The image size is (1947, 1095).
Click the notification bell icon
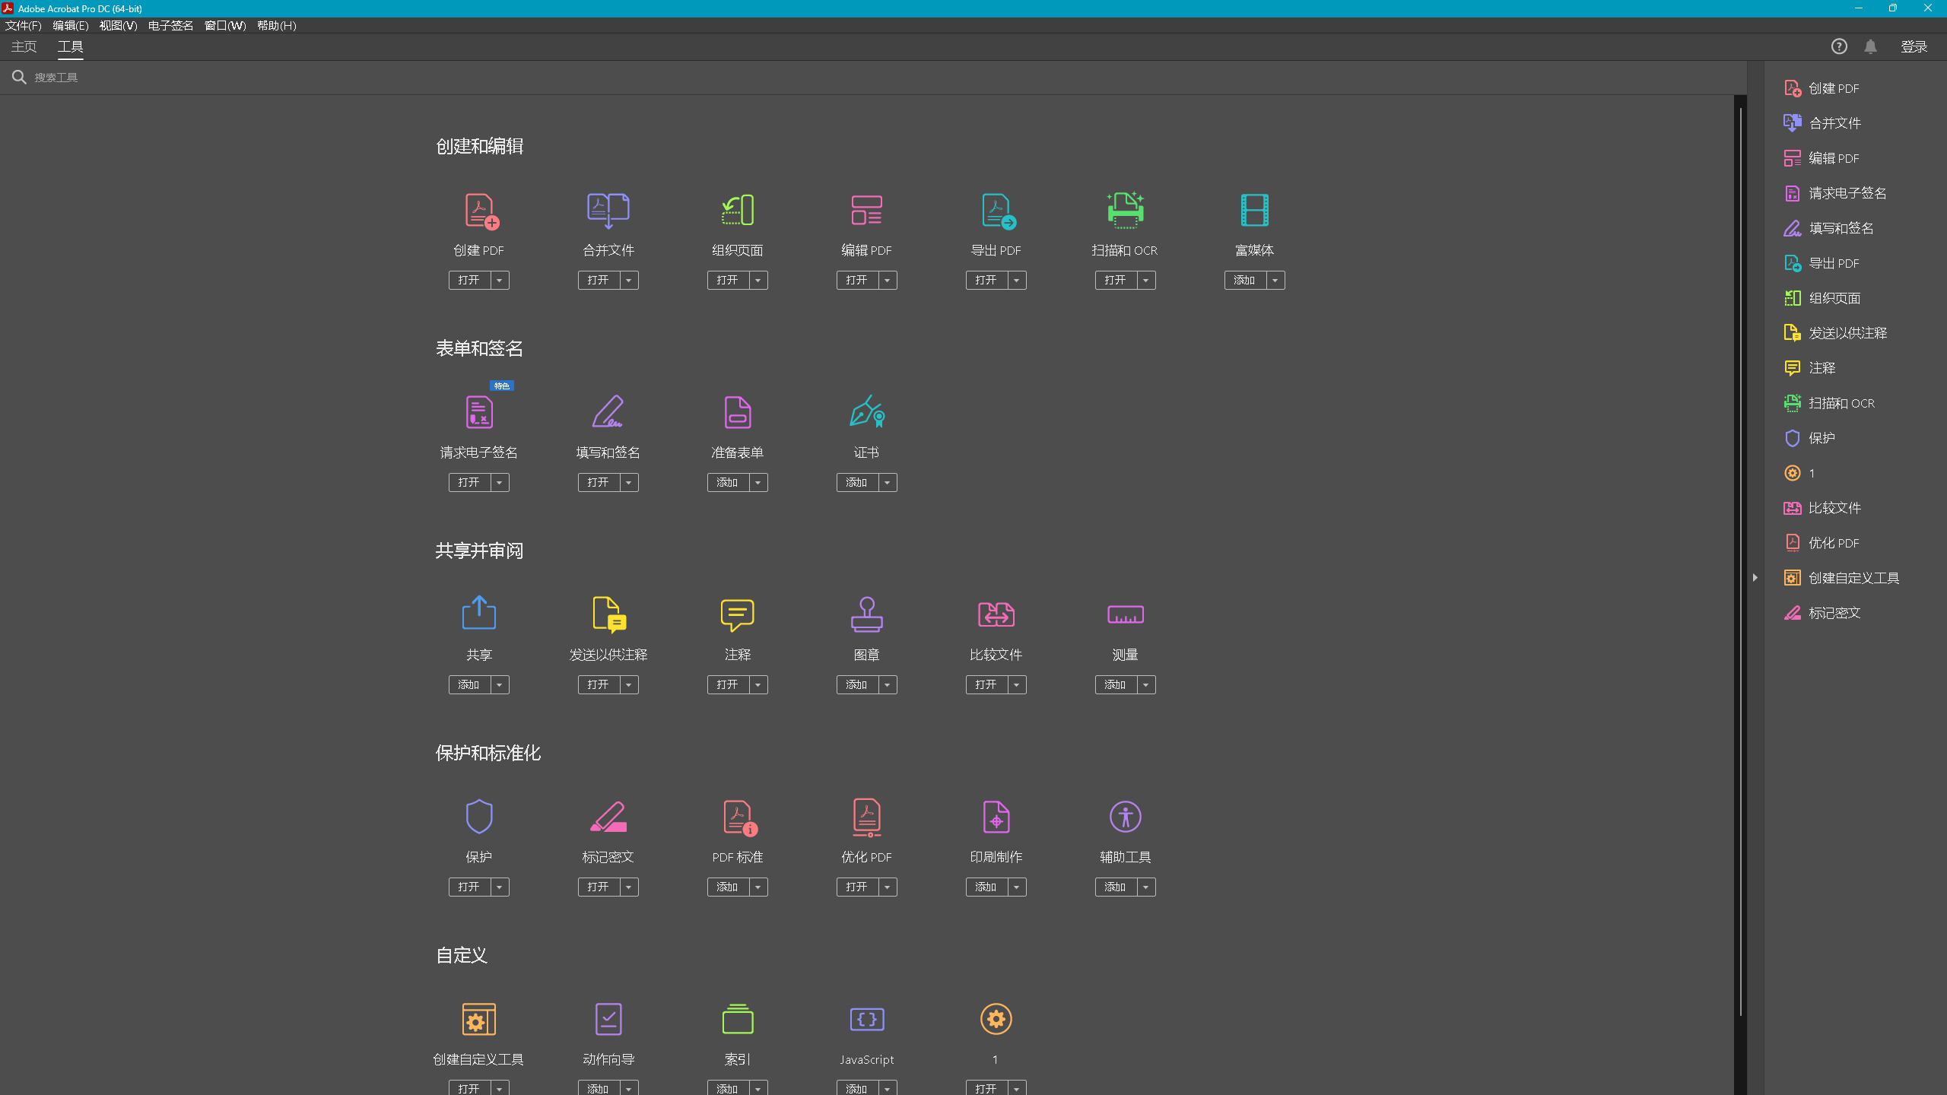tap(1870, 46)
